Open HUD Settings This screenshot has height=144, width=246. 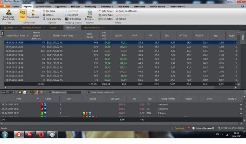click(x=73, y=19)
